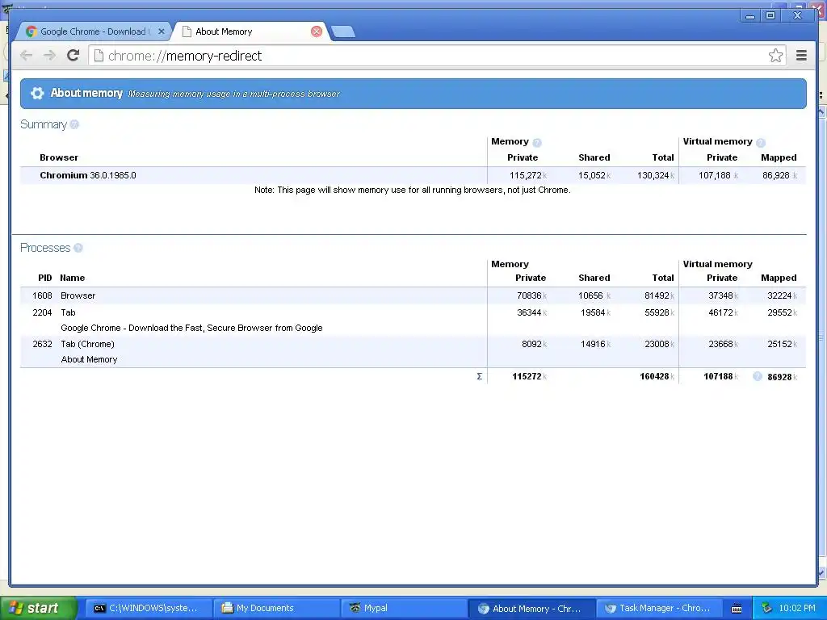
Task: Minimize the Chrome window
Action: 749,16
